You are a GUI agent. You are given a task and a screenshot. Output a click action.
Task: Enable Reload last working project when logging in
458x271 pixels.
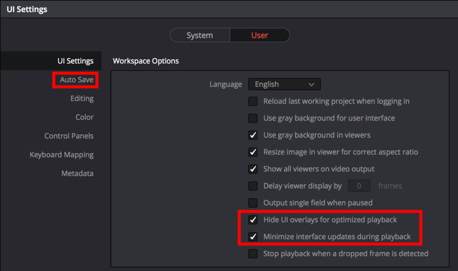pyautogui.click(x=253, y=101)
